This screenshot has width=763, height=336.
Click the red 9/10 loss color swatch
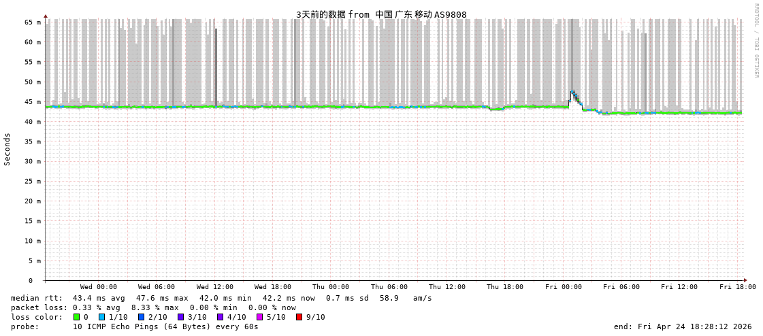click(299, 317)
